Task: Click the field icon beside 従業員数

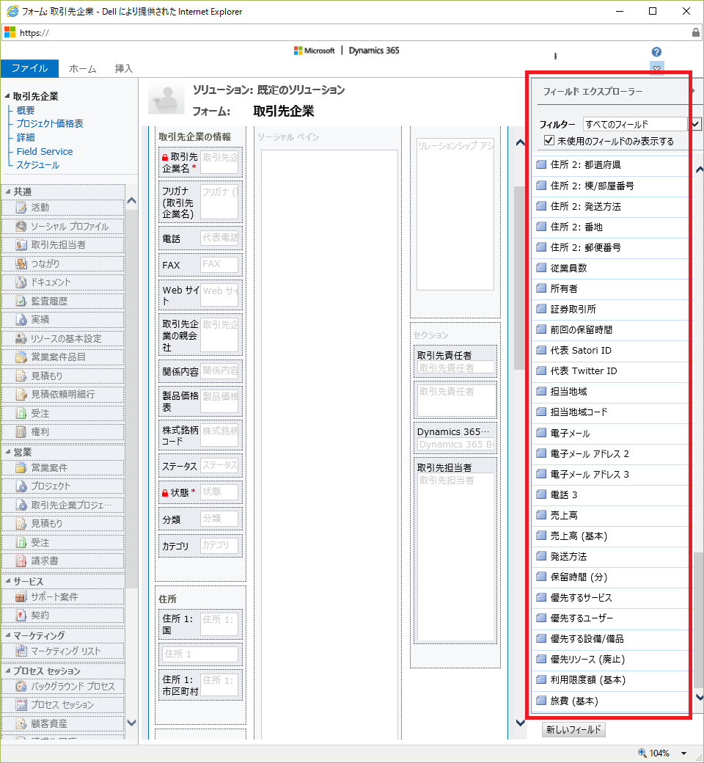Action: click(541, 268)
